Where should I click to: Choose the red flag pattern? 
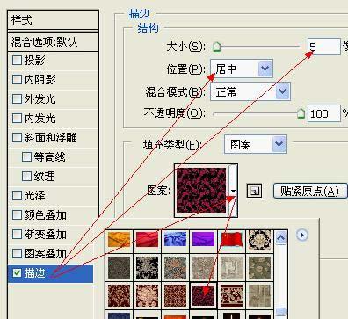coord(231,239)
